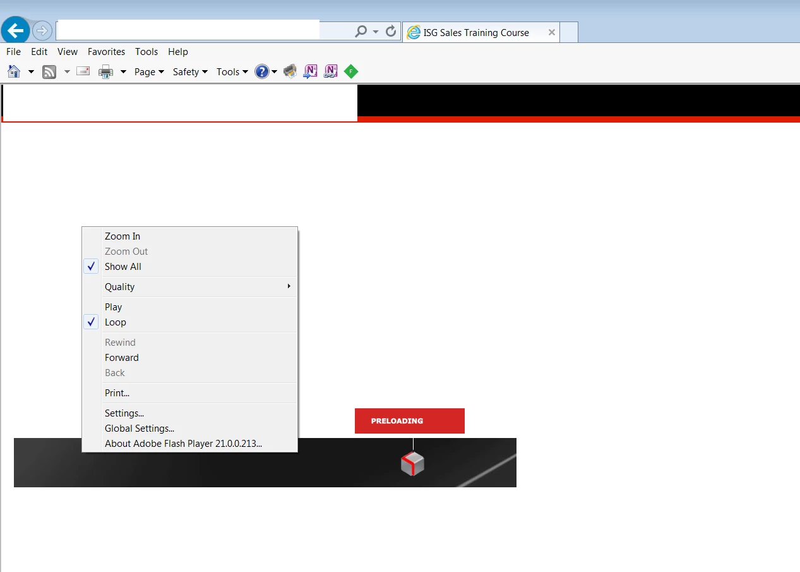Click the red PRELOADING label
800x572 pixels.
click(410, 421)
